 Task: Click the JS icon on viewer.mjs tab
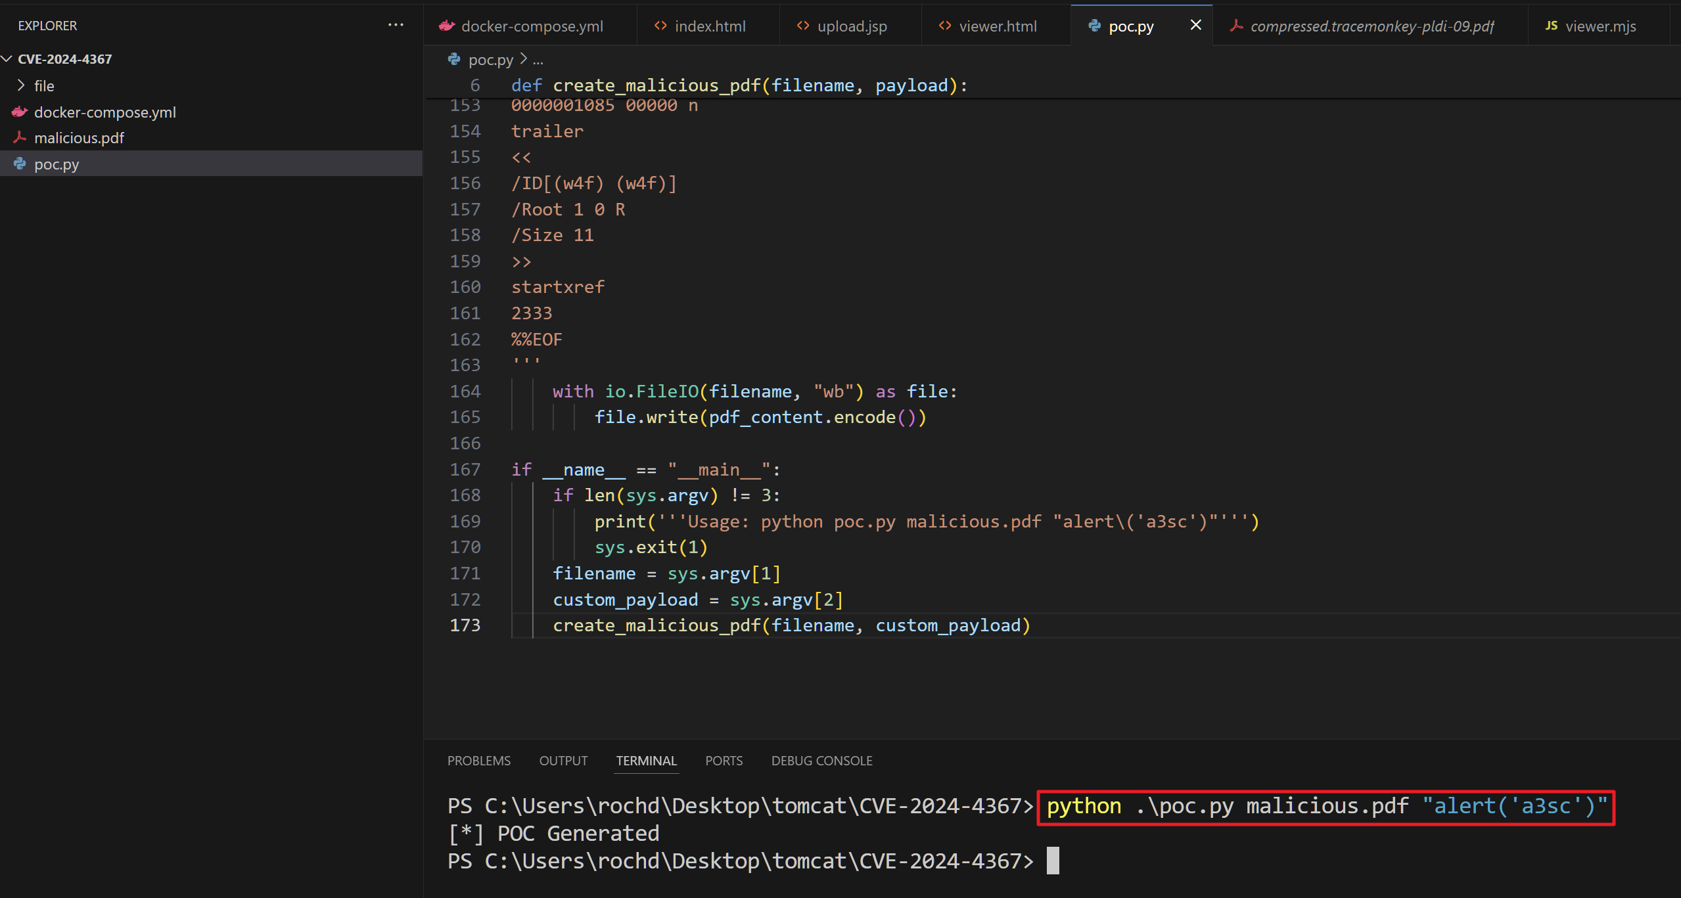[1551, 26]
